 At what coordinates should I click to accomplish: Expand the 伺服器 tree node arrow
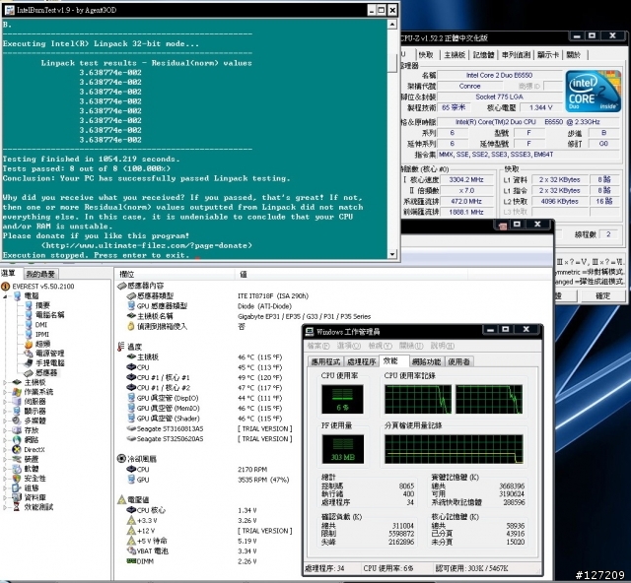click(x=5, y=401)
